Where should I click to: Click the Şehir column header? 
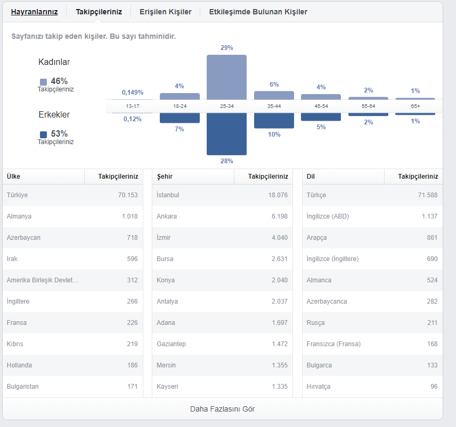193,177
